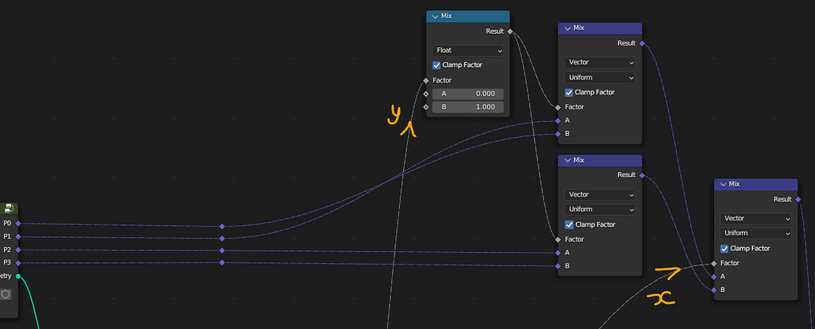The width and height of the screenshot is (815, 329).
Task: Open the Vector dropdown on the top Vector Mix node
Action: [x=600, y=62]
